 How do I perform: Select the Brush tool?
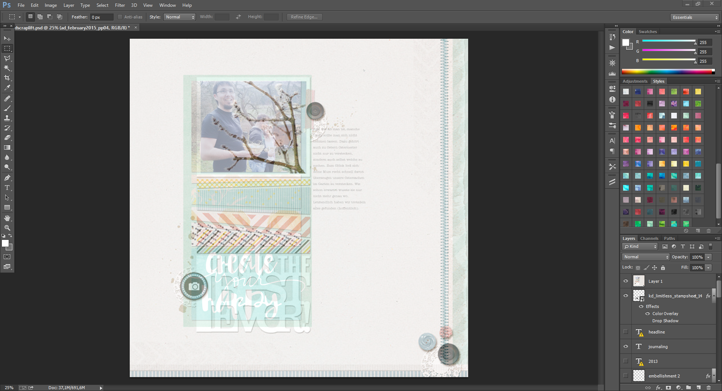[x=7, y=108]
